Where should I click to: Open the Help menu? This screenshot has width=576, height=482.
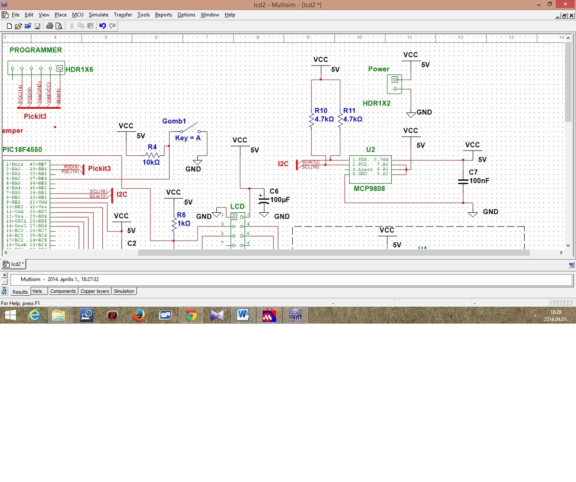click(x=230, y=15)
